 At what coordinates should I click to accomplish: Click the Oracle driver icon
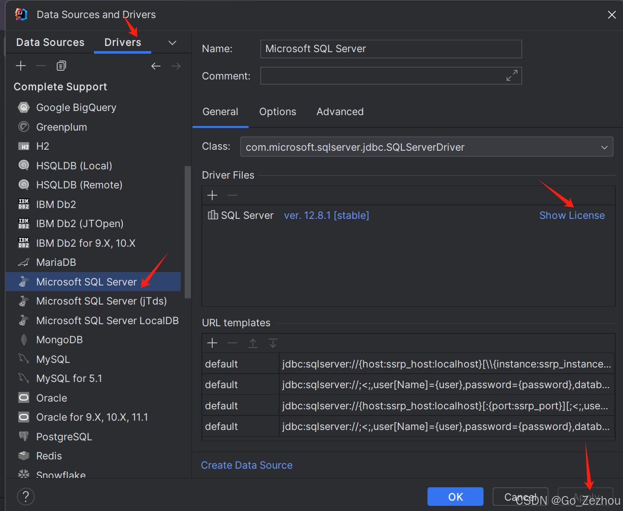[24, 398]
